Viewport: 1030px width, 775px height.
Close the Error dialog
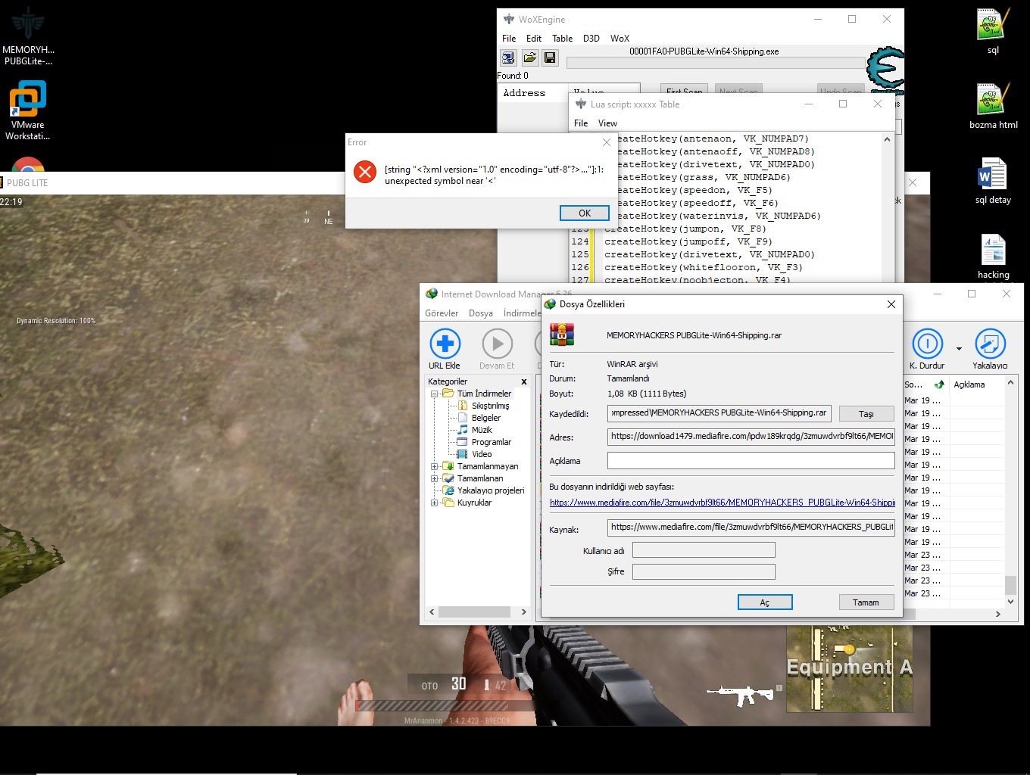pos(606,142)
